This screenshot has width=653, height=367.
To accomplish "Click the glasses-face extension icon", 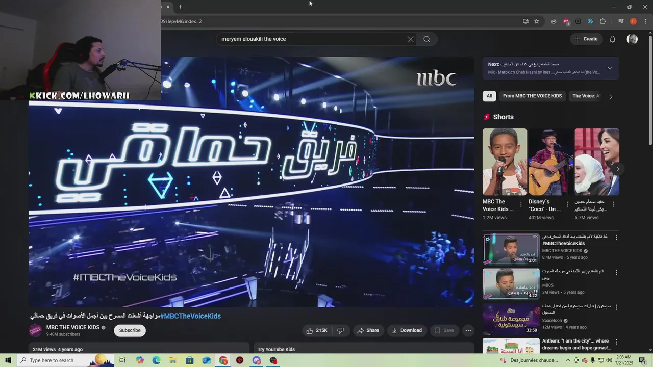I will (554, 21).
